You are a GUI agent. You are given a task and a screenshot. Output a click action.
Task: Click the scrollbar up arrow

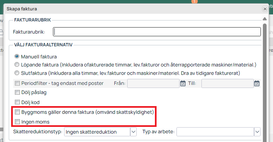(265, 19)
